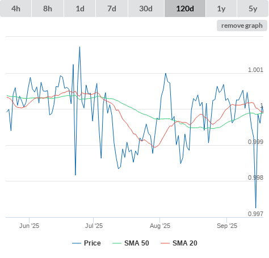Toggle the Price series in legend

point(86,243)
